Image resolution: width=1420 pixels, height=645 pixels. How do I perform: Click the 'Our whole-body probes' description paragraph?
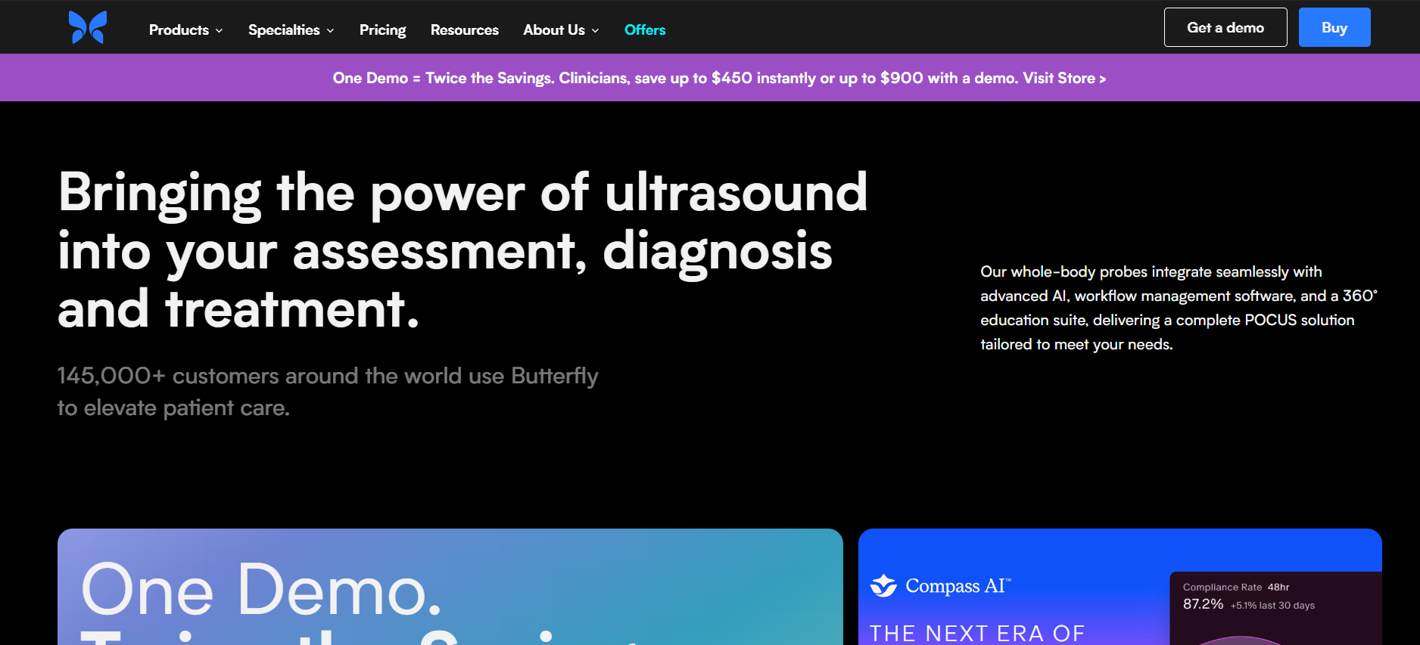tap(1179, 308)
